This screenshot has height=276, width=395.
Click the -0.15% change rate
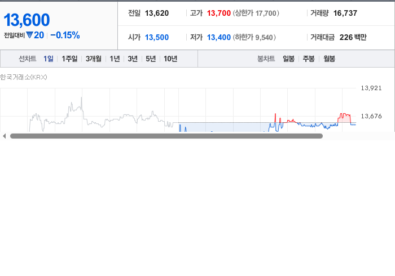65,35
